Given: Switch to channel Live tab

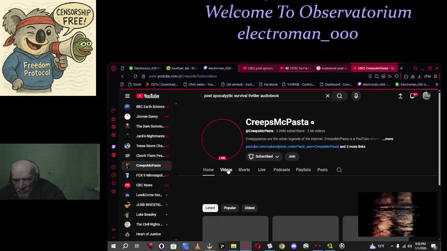Looking at the screenshot, I should (x=262, y=170).
